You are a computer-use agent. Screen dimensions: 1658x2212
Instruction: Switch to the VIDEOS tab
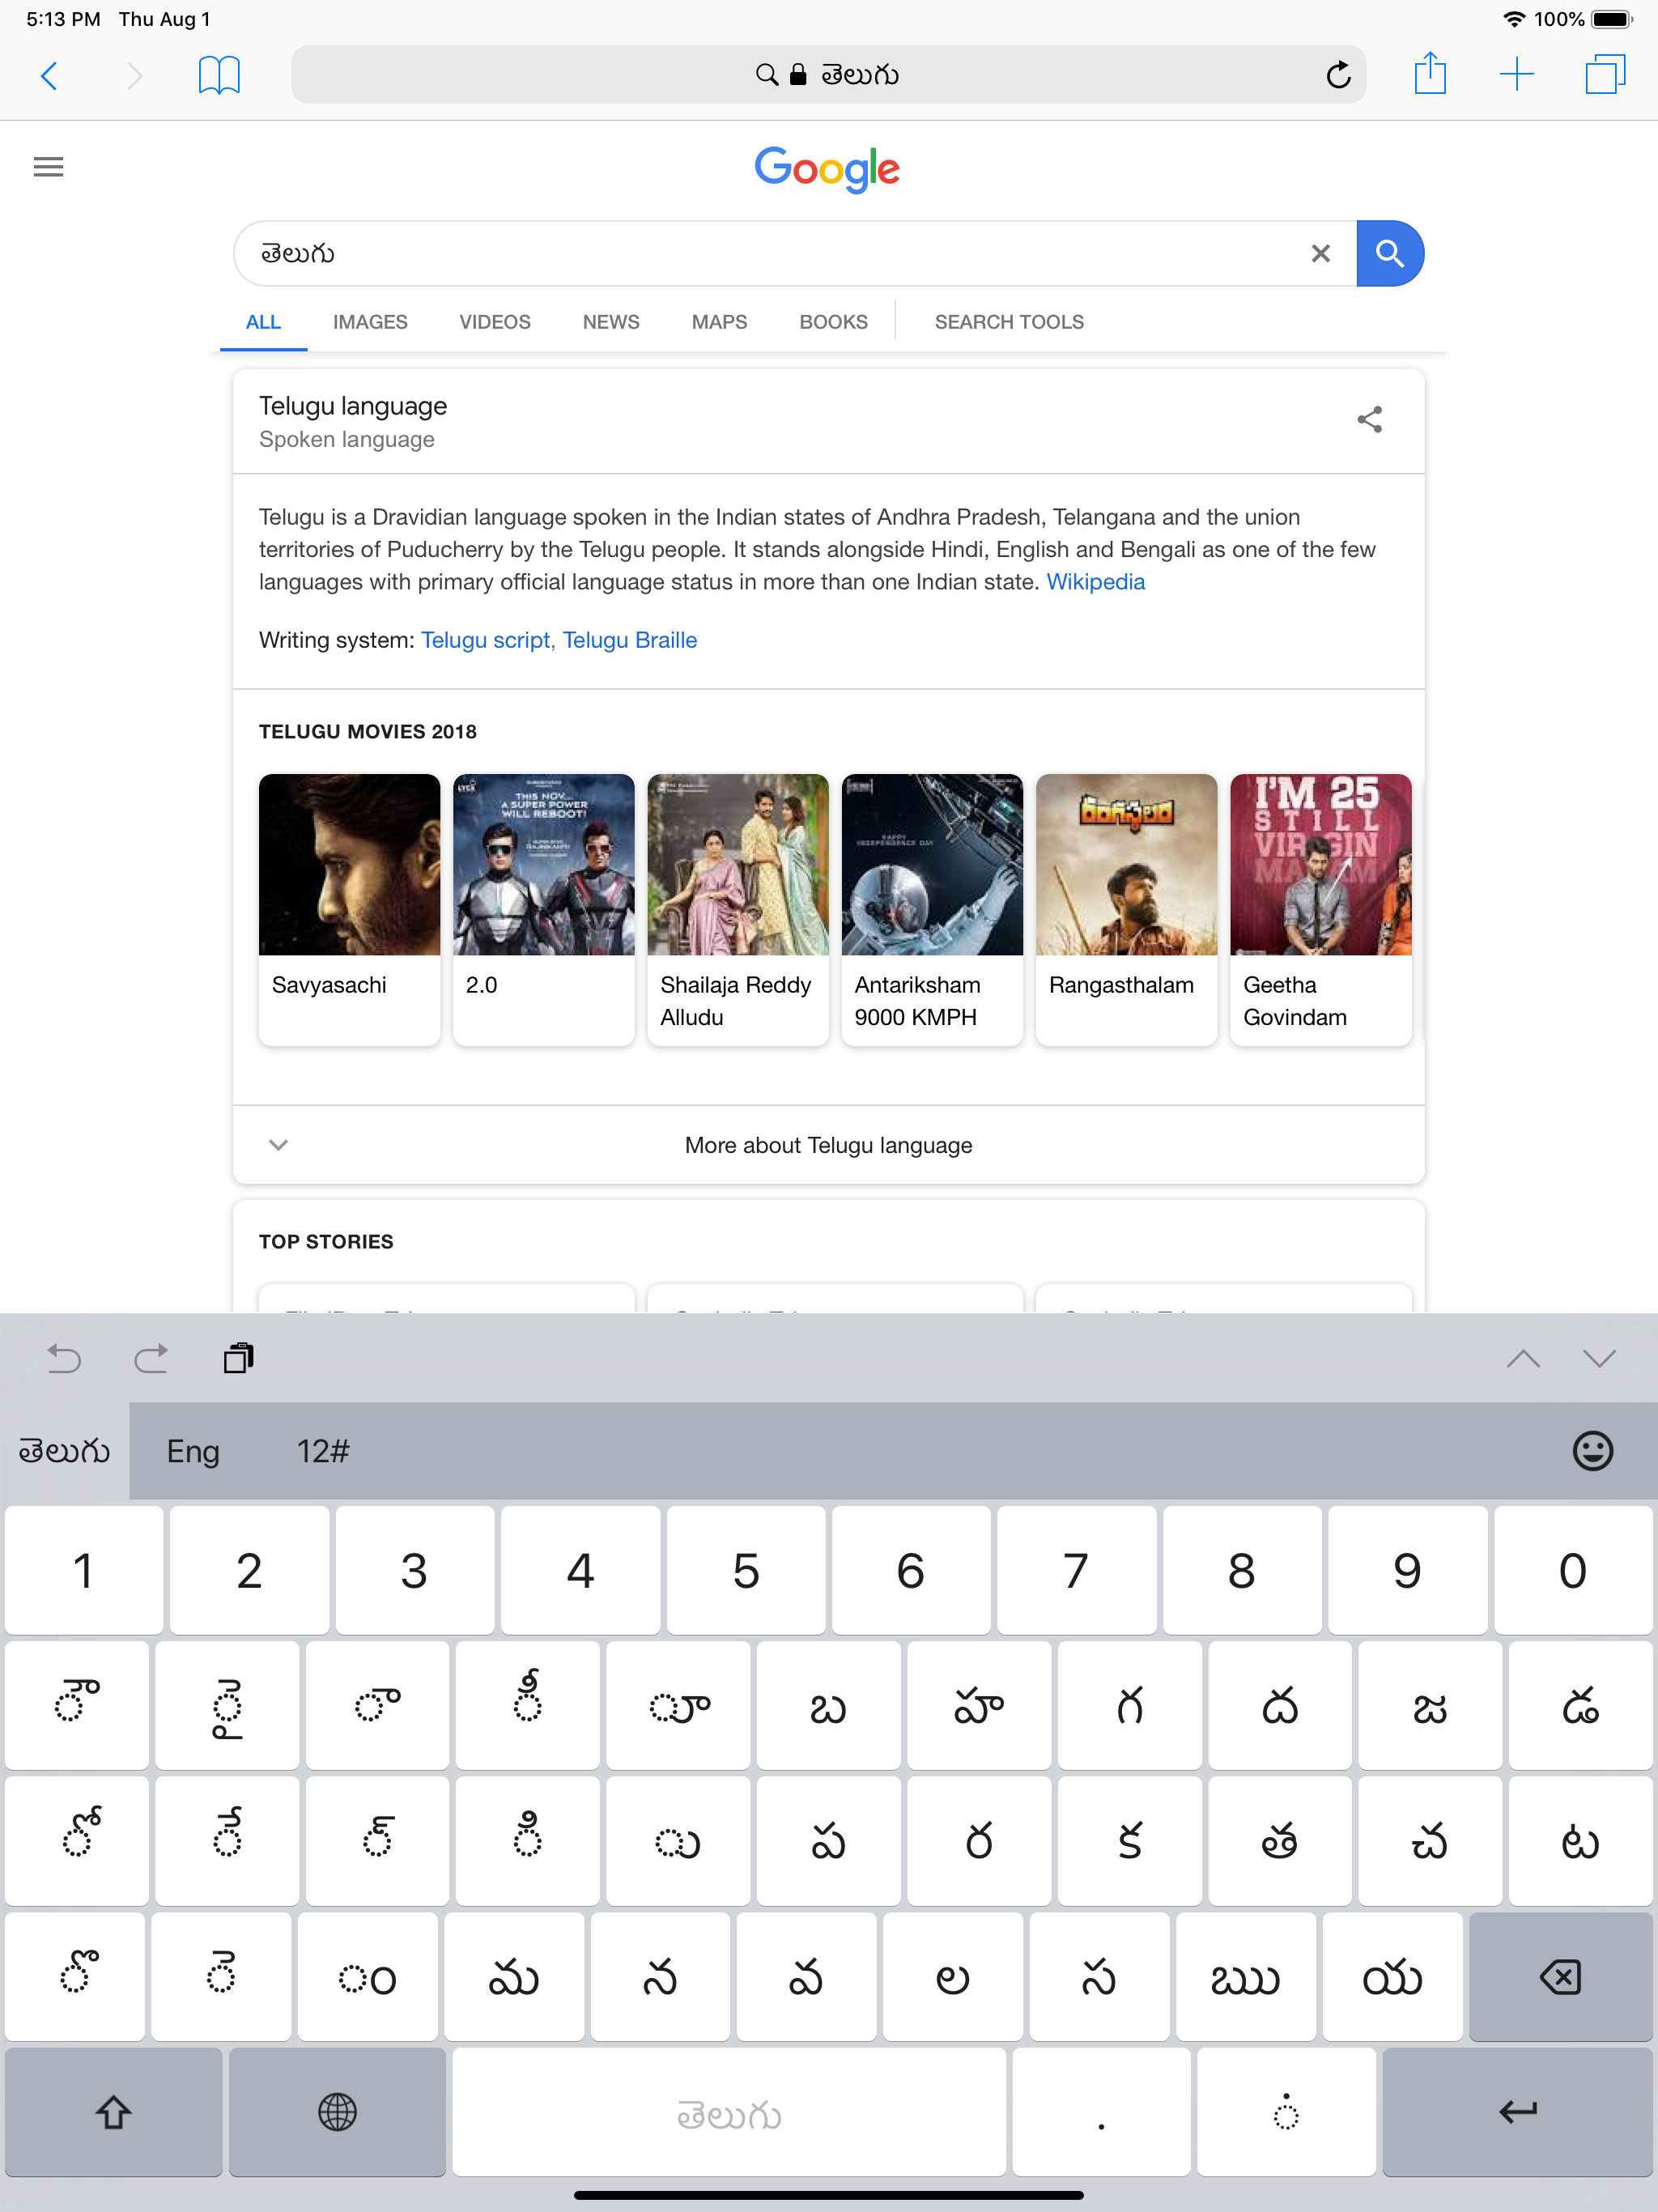(495, 322)
